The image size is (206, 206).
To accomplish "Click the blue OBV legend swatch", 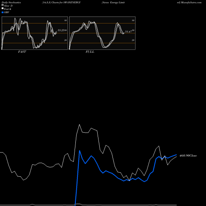I will pyautogui.click(x=2, y=12).
